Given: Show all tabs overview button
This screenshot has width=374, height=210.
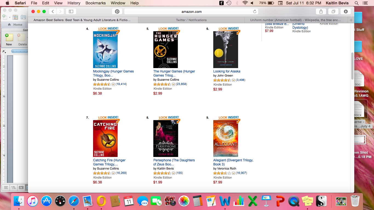Looking at the screenshot, I should pos(333,11).
